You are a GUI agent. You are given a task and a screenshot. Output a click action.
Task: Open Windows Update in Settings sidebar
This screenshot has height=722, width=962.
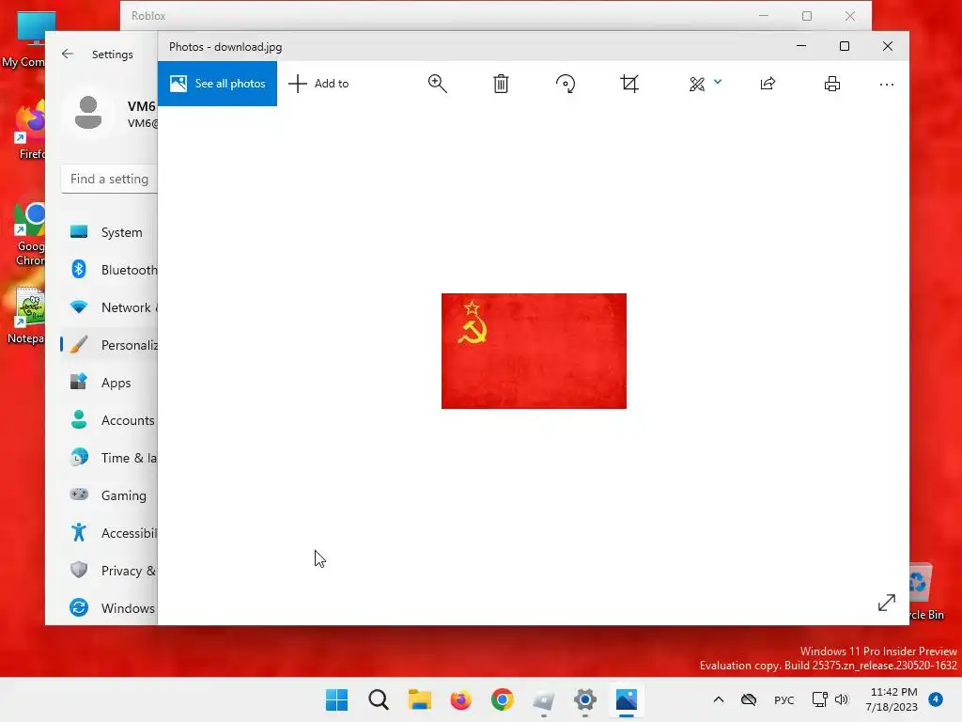coord(109,608)
